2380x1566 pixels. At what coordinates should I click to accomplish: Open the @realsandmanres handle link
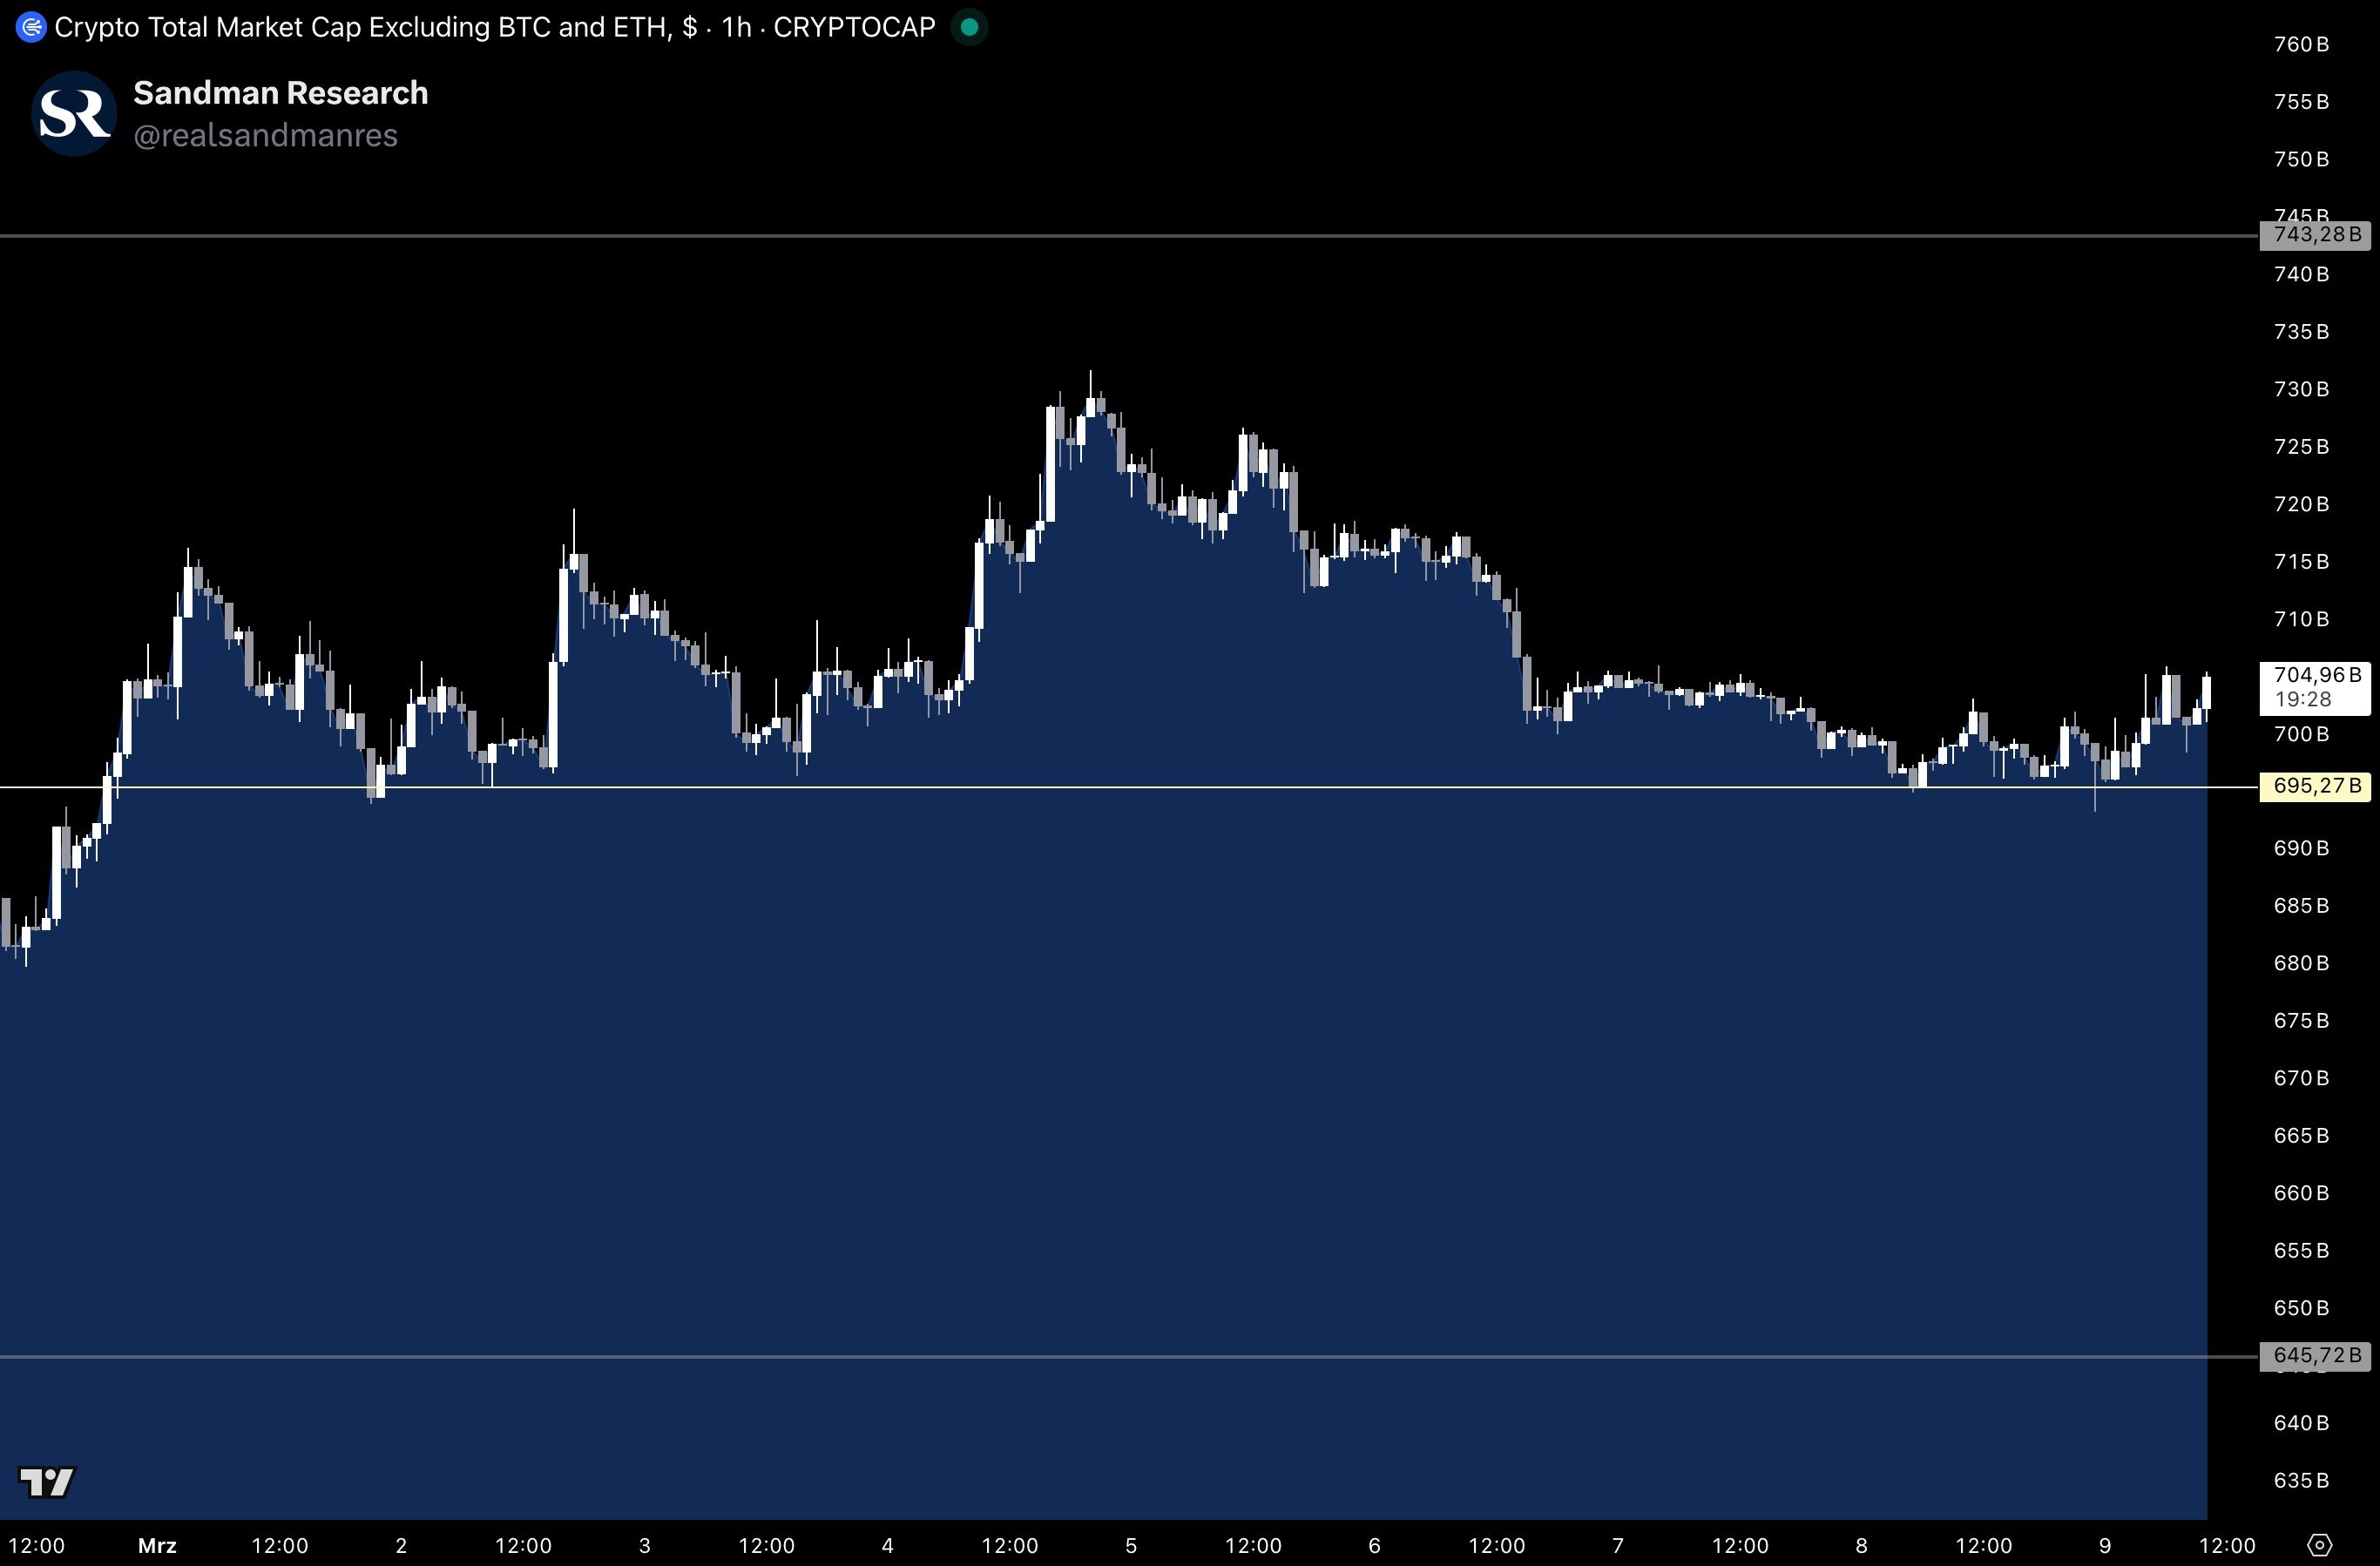(265, 136)
